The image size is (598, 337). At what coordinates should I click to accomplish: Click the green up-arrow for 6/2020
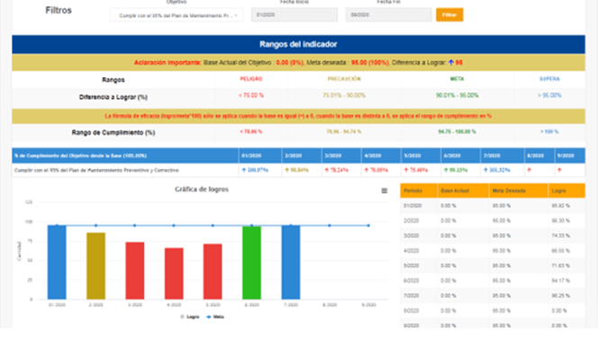(446, 170)
